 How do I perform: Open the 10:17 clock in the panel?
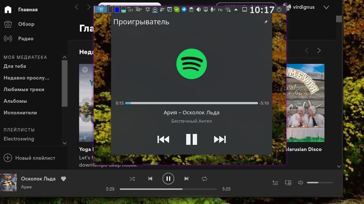pyautogui.click(x=262, y=10)
